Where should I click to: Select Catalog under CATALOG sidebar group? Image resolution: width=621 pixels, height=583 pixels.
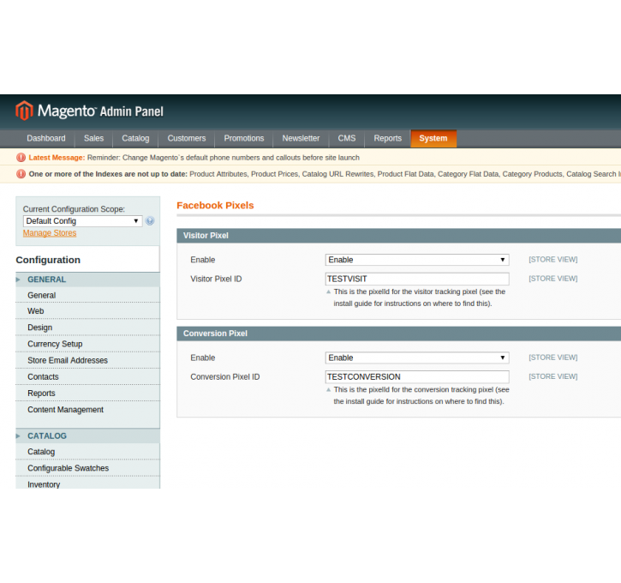pos(87,452)
